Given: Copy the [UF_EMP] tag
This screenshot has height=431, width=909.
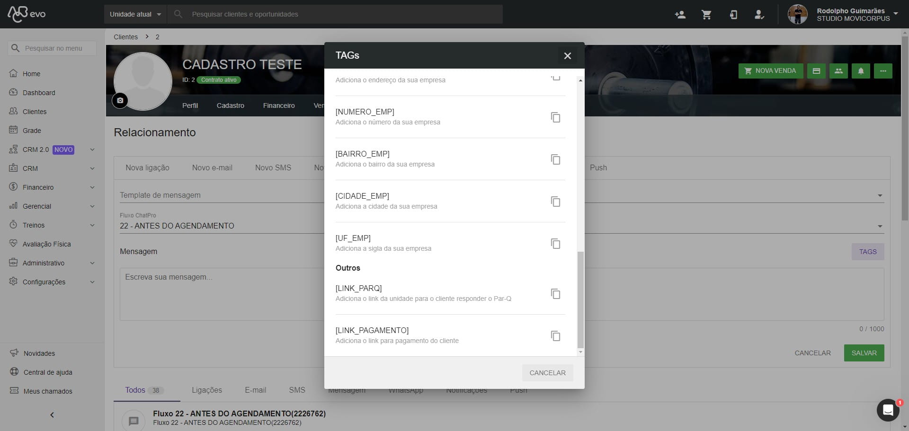Looking at the screenshot, I should [x=555, y=244].
